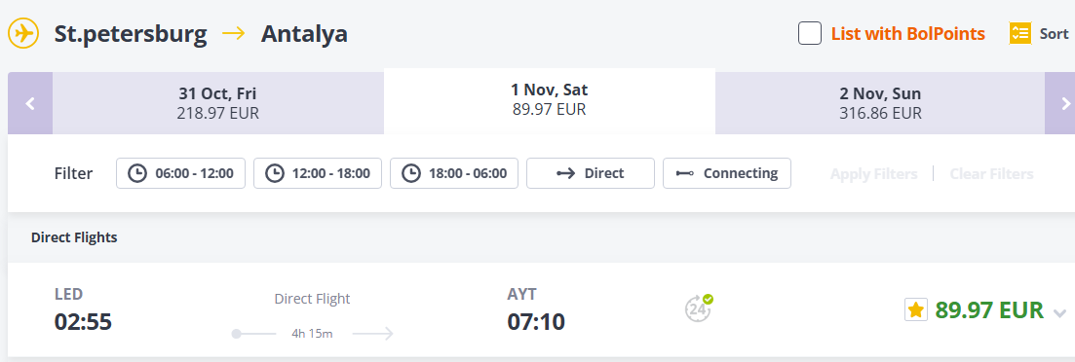Click the yellow route arrow icon

(234, 33)
